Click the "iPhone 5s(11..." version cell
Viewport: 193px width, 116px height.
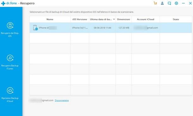click(80, 28)
